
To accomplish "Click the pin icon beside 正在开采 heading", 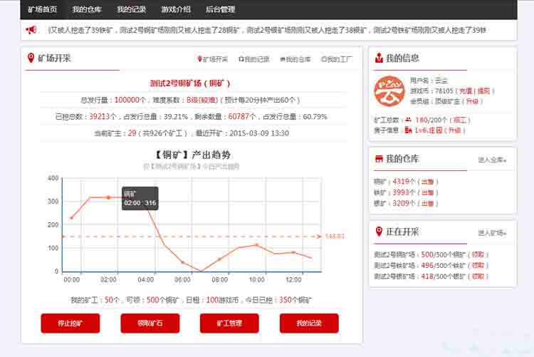I will coord(379,232).
